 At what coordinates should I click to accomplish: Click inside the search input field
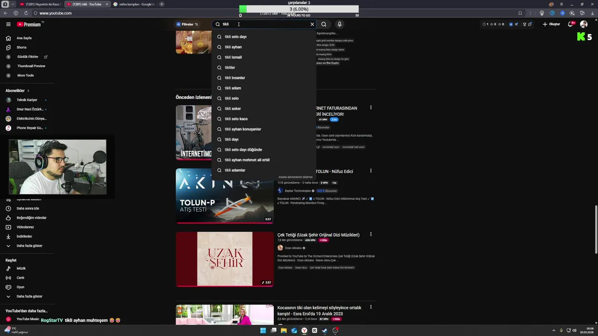click(264, 24)
